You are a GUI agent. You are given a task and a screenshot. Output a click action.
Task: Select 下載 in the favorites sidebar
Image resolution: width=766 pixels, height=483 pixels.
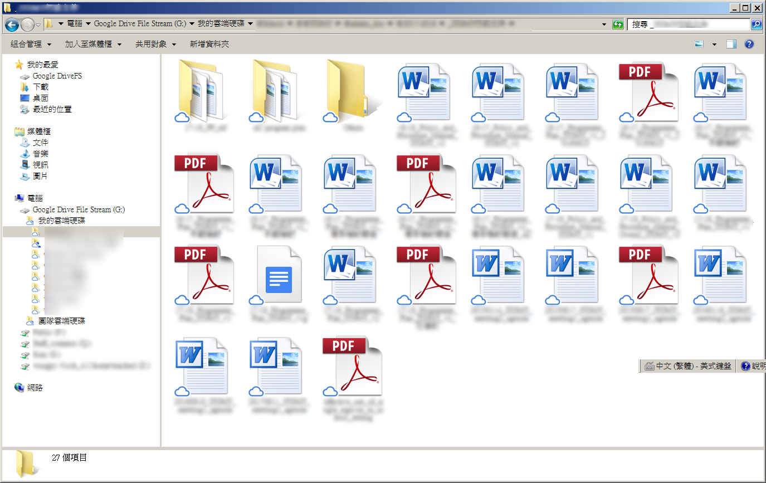[41, 87]
